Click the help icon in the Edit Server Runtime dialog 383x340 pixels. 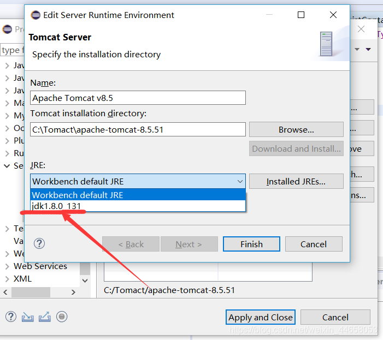[x=39, y=243]
